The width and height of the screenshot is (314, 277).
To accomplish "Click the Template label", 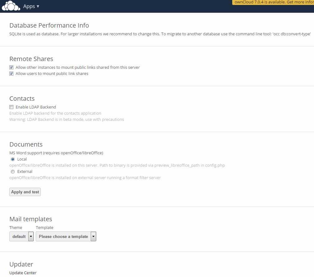I will point(45,228).
